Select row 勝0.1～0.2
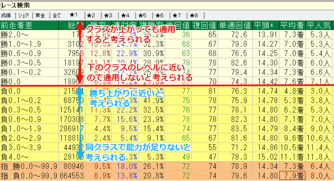 pyautogui.click(x=167, y=72)
